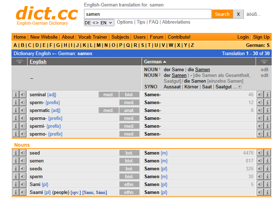The image size is (276, 200).
Task: Play English audio for 'seminal'
Action: click(x=23, y=94)
